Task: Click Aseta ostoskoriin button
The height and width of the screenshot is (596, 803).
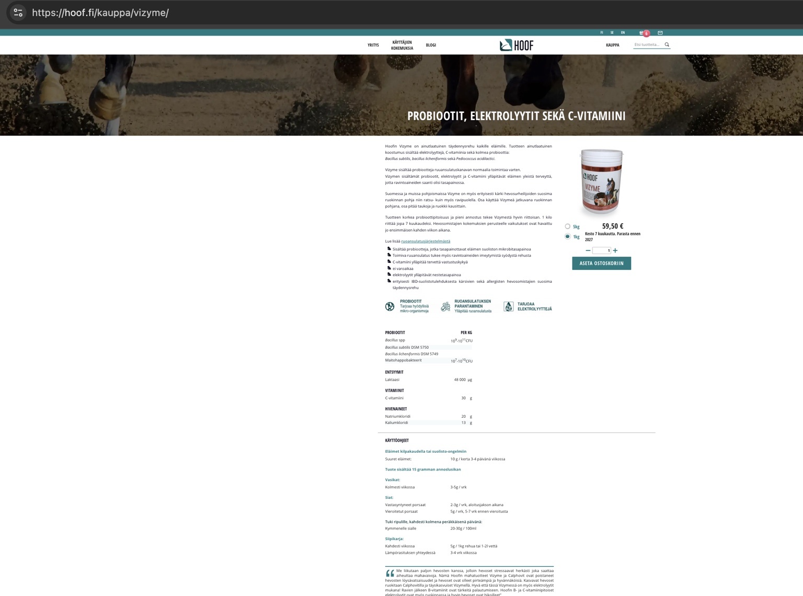Action: (601, 263)
